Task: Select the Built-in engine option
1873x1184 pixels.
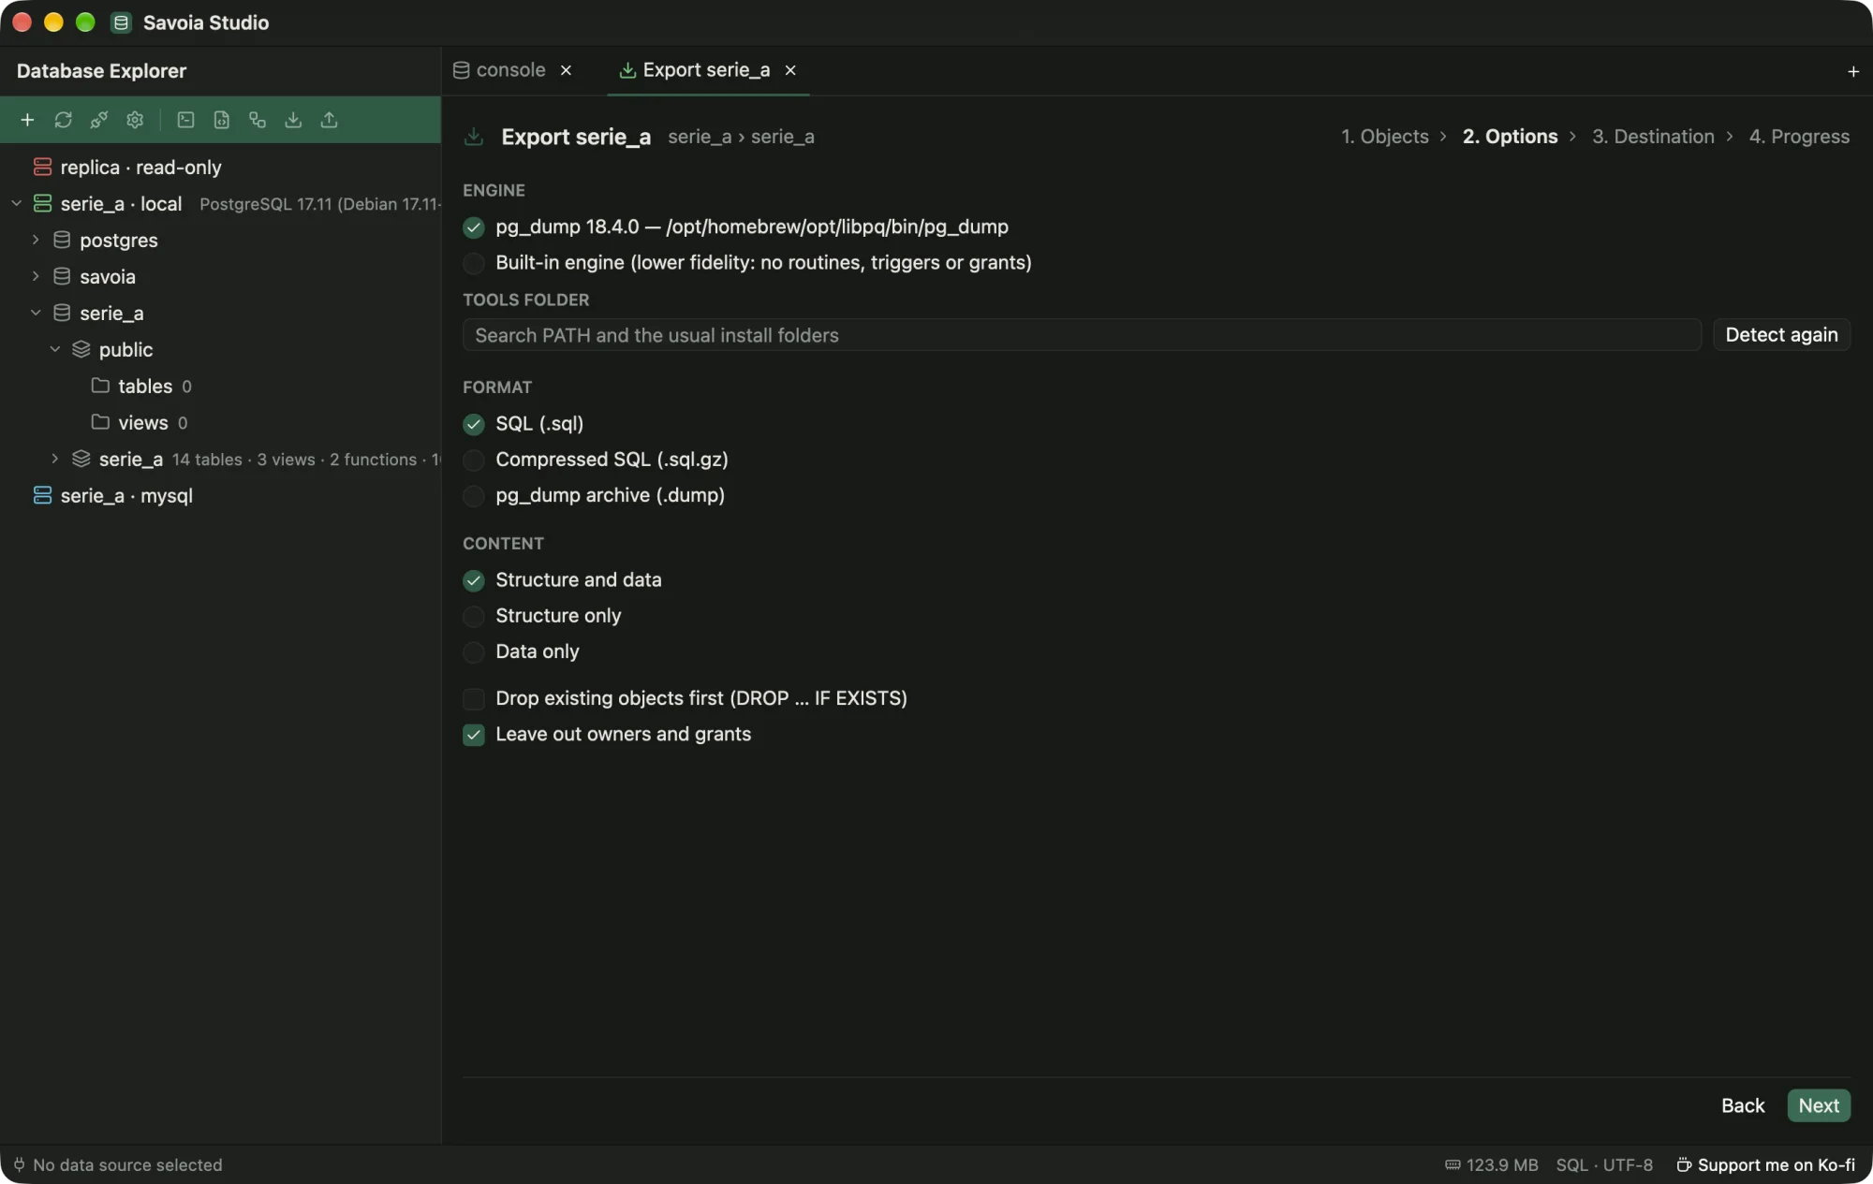Action: pos(474,263)
